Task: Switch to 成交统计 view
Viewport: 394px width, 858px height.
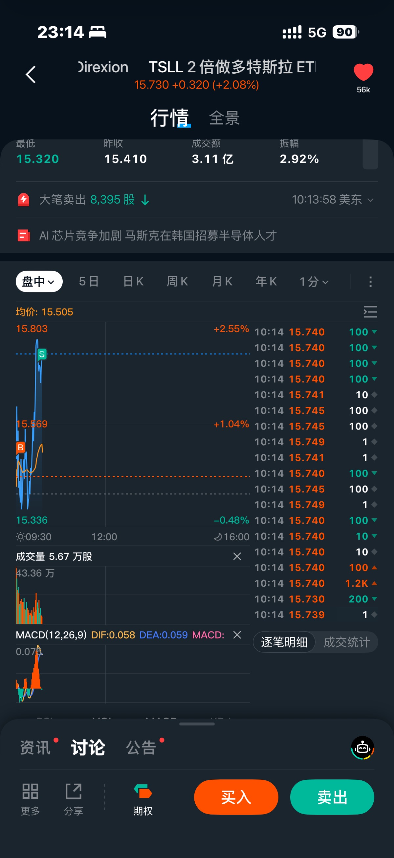Action: click(346, 642)
